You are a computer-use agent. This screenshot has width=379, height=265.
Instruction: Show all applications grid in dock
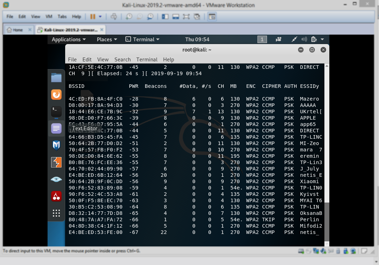tap(56, 213)
